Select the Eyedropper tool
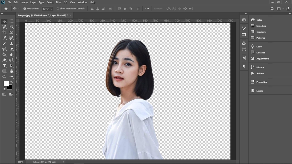 coord(4,38)
